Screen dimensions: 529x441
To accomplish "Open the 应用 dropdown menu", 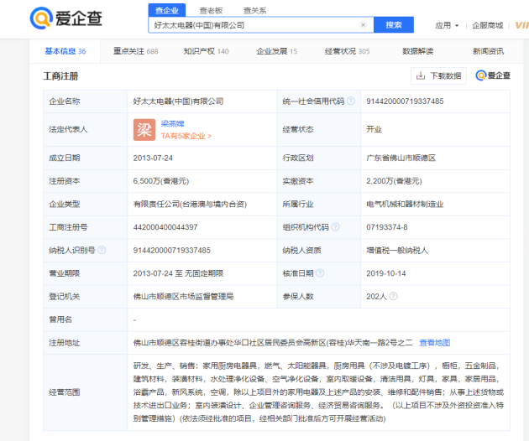I will [447, 25].
